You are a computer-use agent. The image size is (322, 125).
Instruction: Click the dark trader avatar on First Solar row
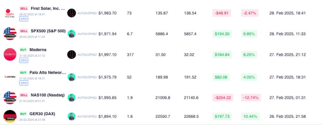coord(72,13)
